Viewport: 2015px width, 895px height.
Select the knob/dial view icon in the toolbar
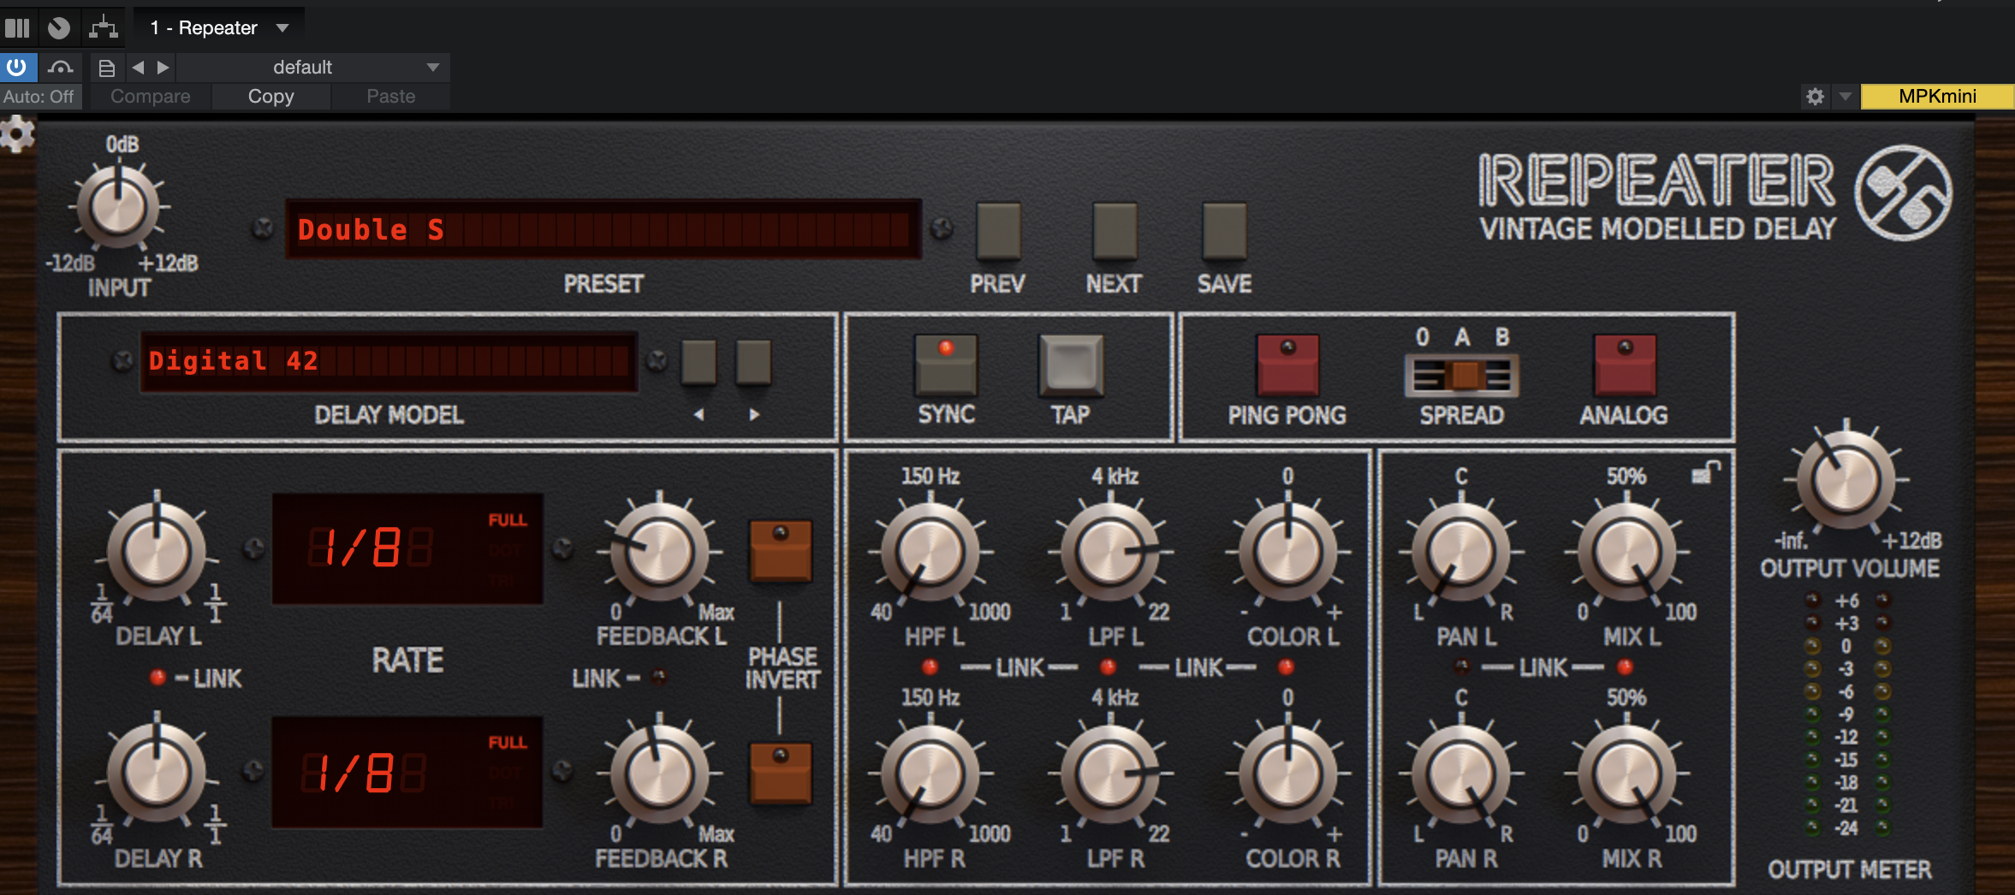point(57,27)
